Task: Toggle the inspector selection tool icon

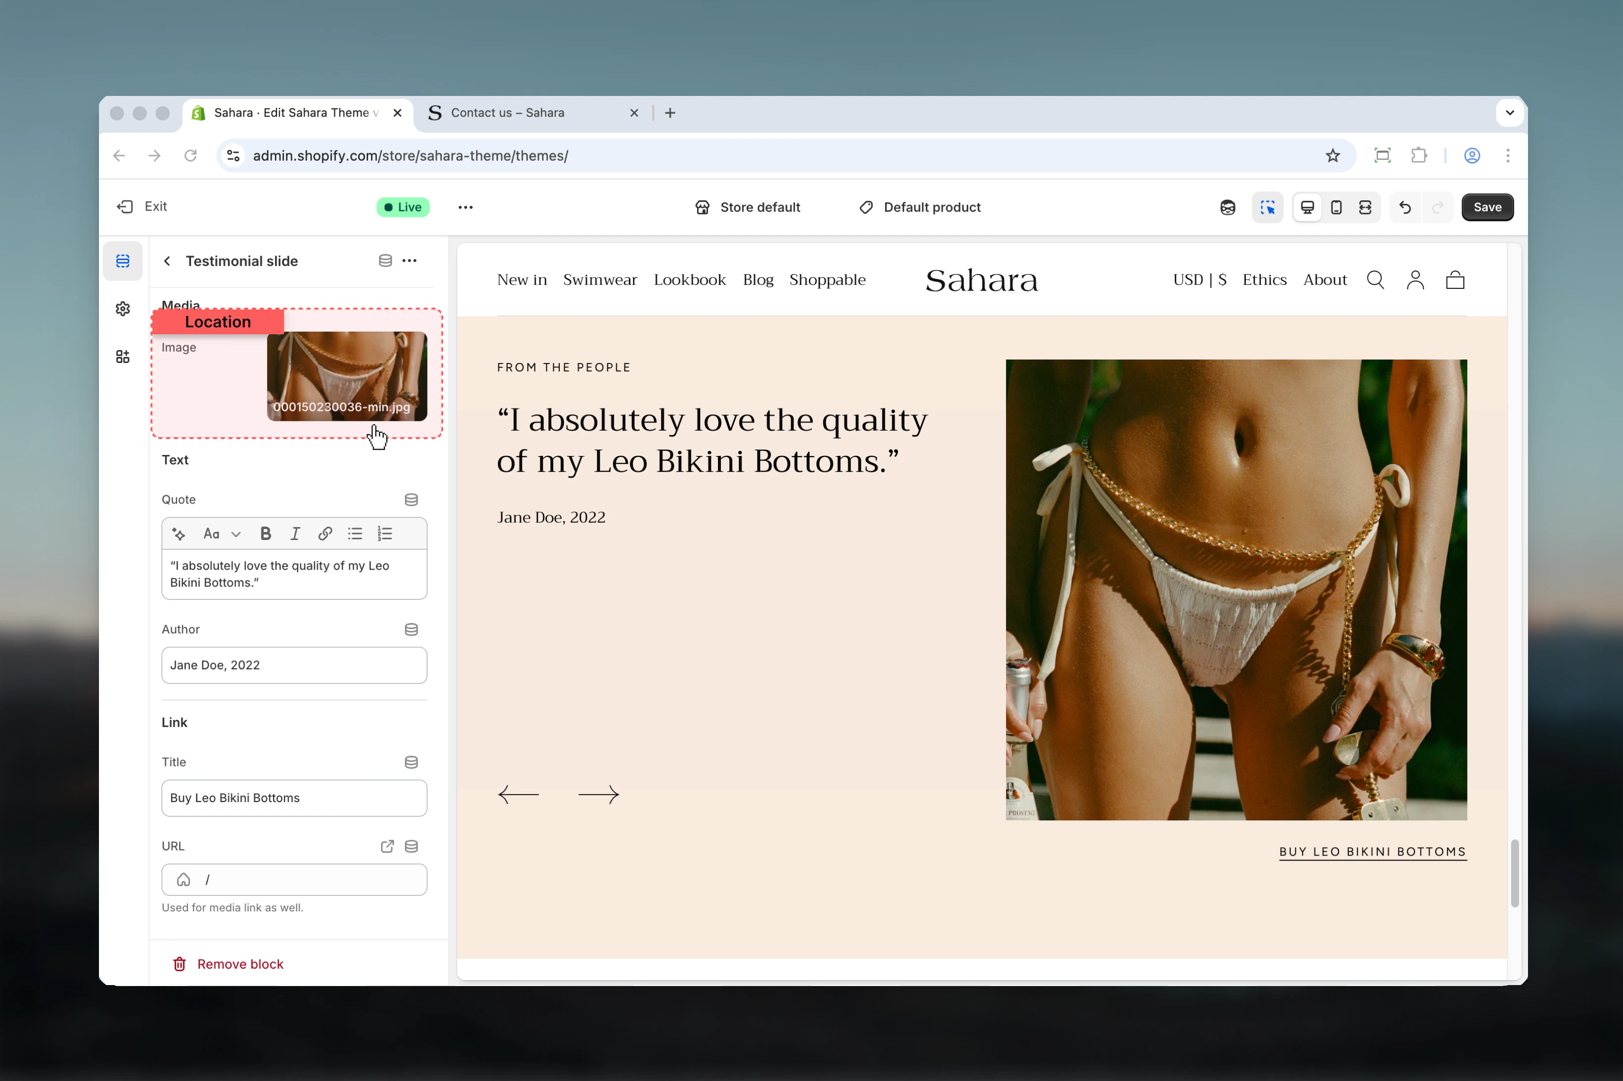Action: pos(1267,208)
